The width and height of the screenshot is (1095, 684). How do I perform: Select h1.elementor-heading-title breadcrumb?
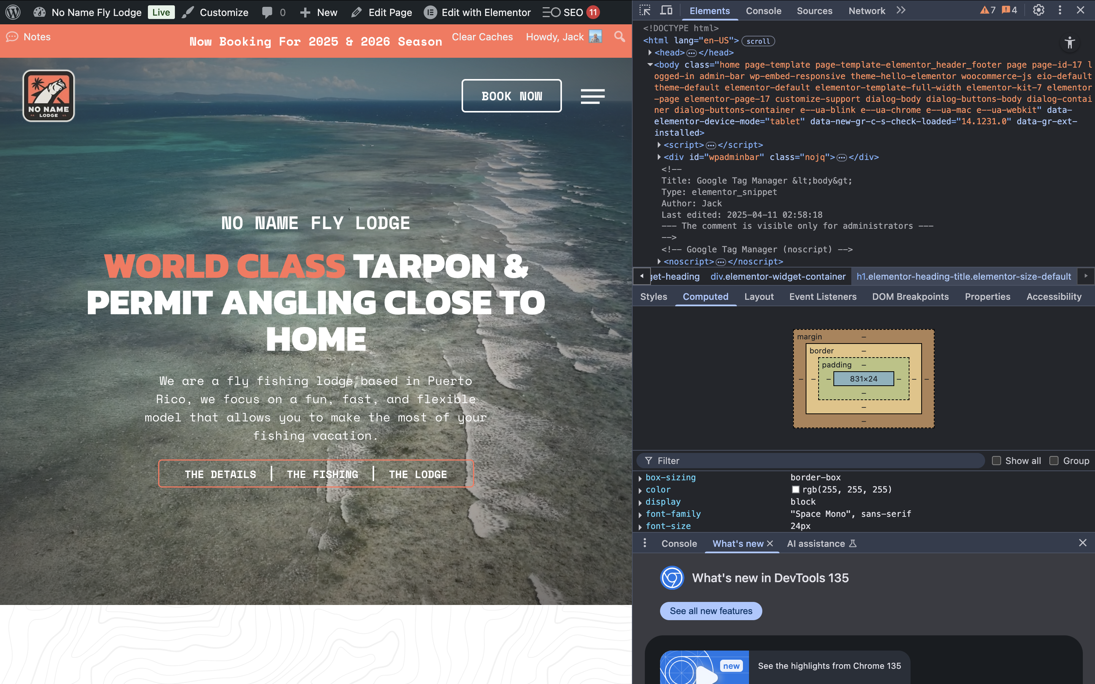point(964,276)
